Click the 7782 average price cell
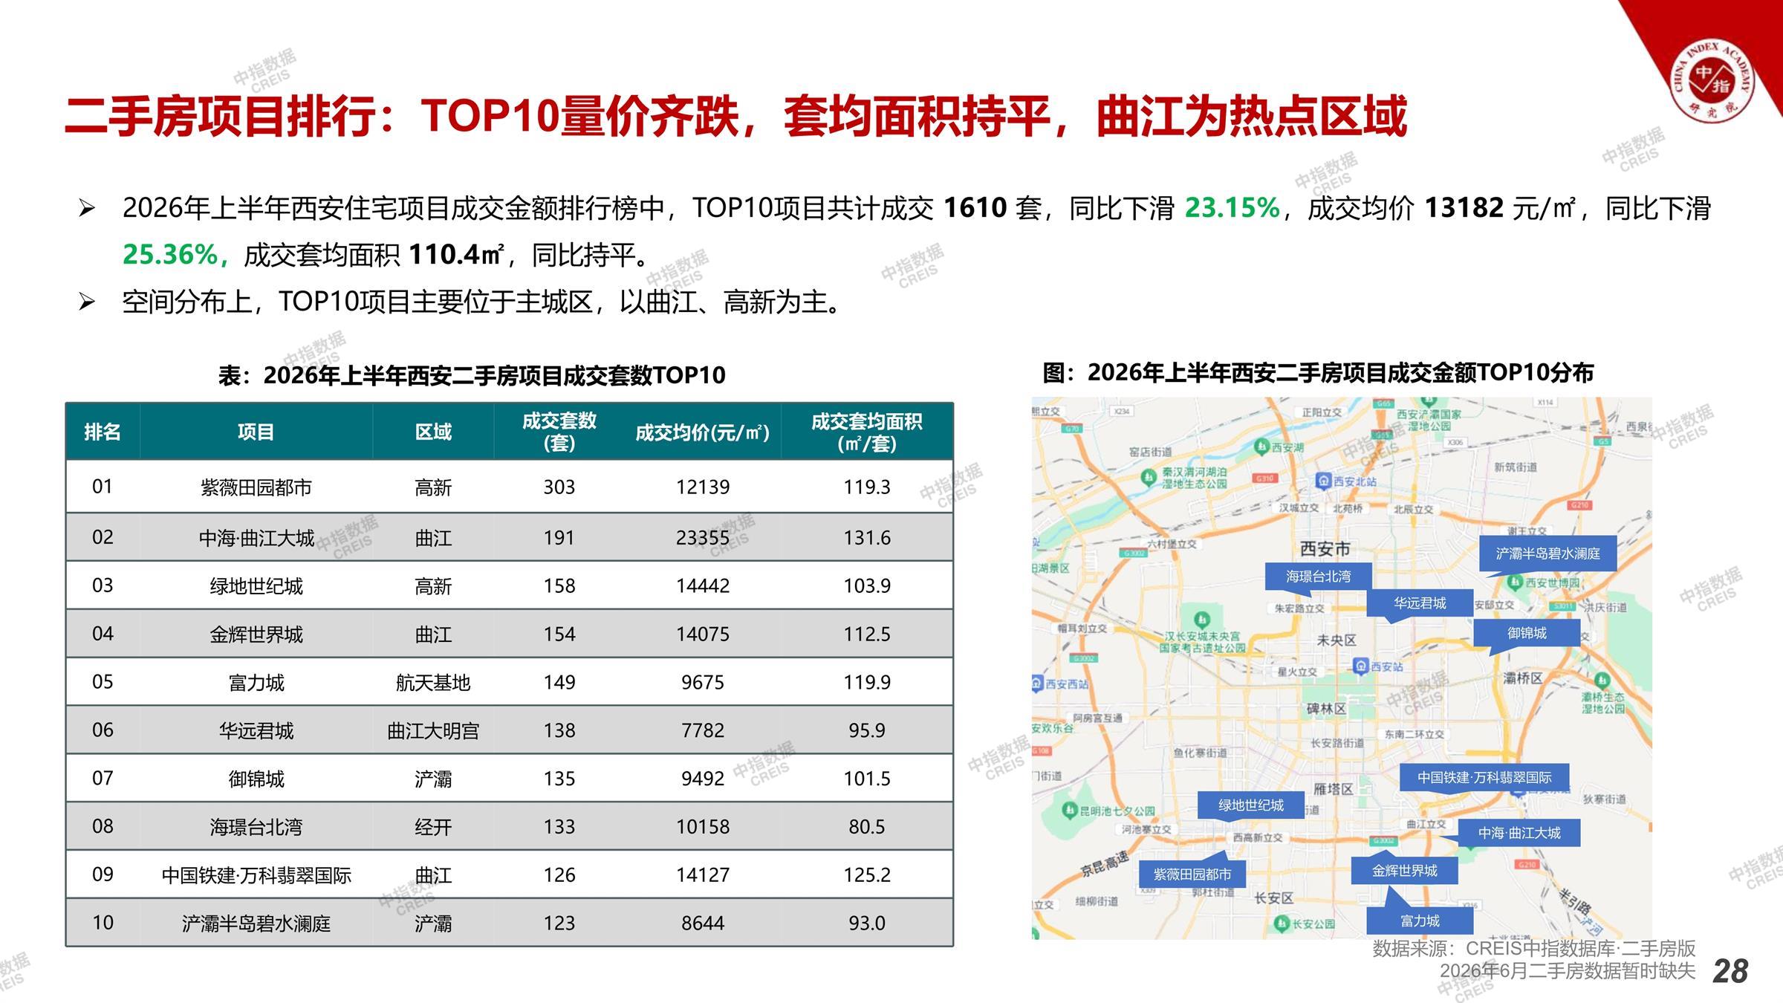The image size is (1783, 1003). (x=703, y=730)
